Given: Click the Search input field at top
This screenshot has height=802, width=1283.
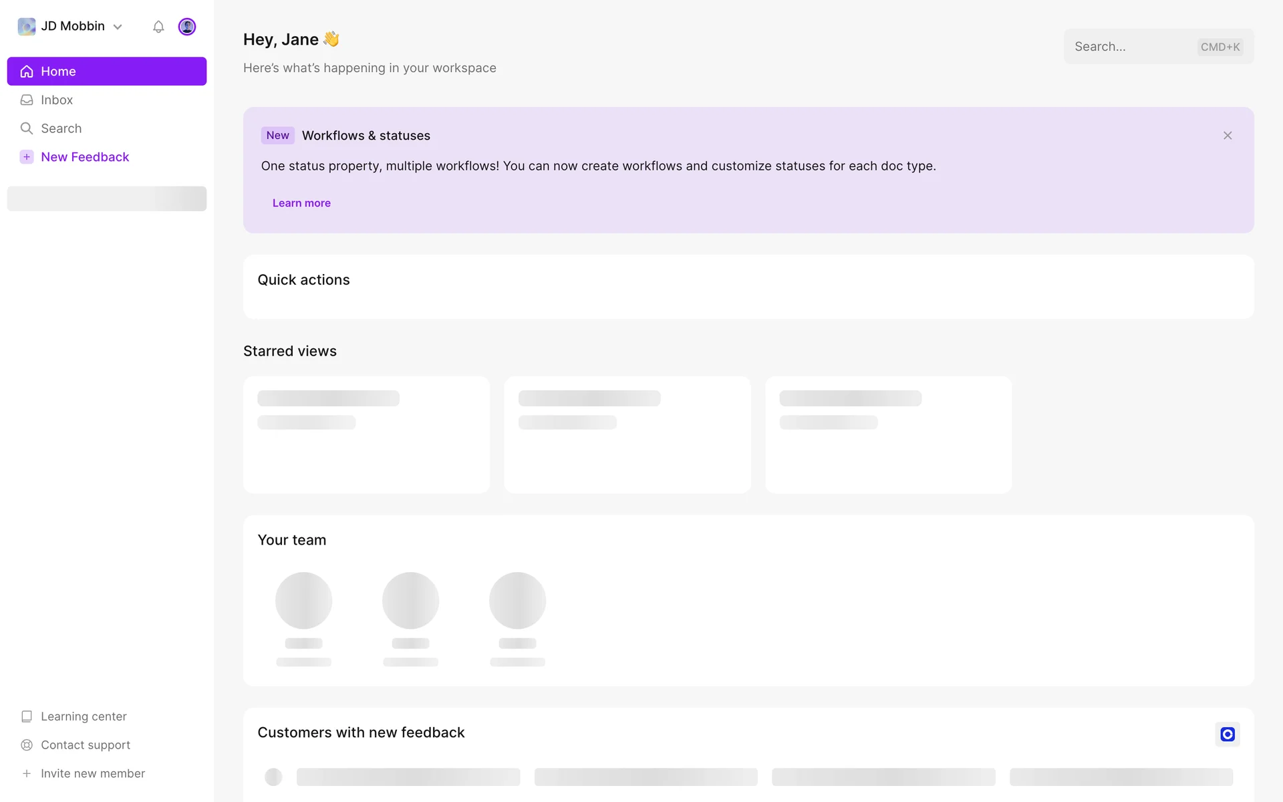Looking at the screenshot, I should pos(1129,47).
